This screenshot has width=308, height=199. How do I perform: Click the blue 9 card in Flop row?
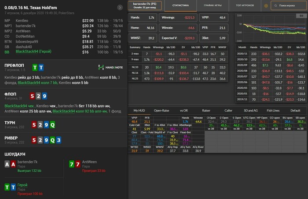44,96
